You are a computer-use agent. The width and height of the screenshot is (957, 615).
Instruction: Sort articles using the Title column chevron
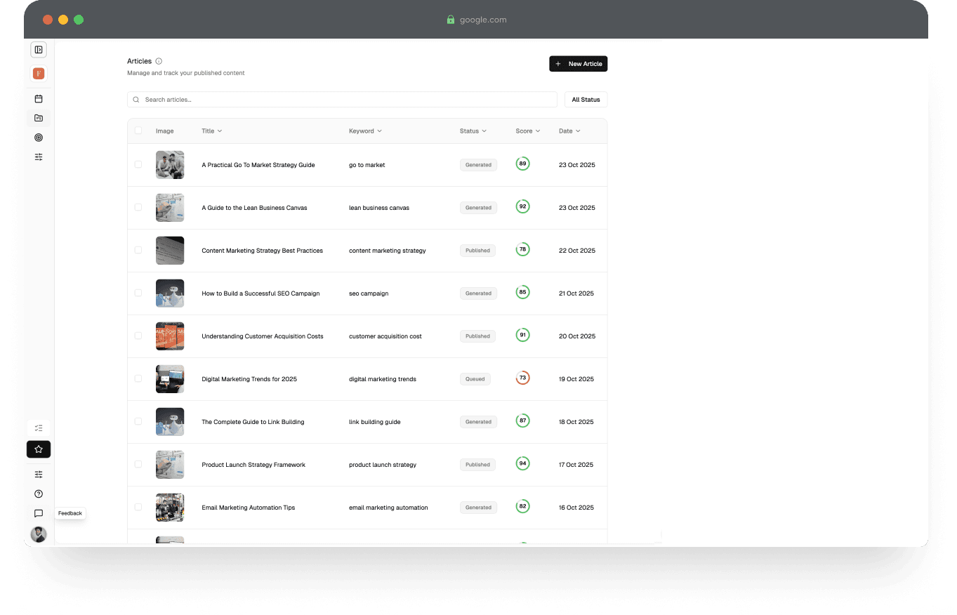tap(220, 131)
